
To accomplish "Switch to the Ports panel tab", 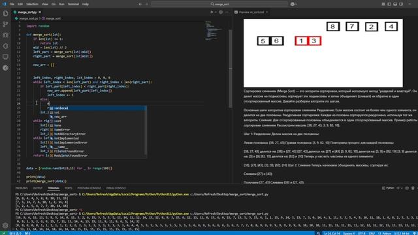I will pyautogui.click(x=69, y=188).
